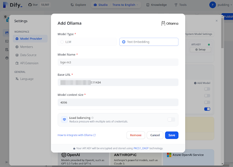The image size is (233, 167).
Task: Click the GitHub Star icon
Action: tap(30, 5)
